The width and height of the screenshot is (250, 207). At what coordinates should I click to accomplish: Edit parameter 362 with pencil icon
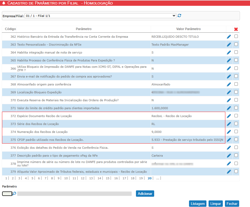(x=229, y=37)
